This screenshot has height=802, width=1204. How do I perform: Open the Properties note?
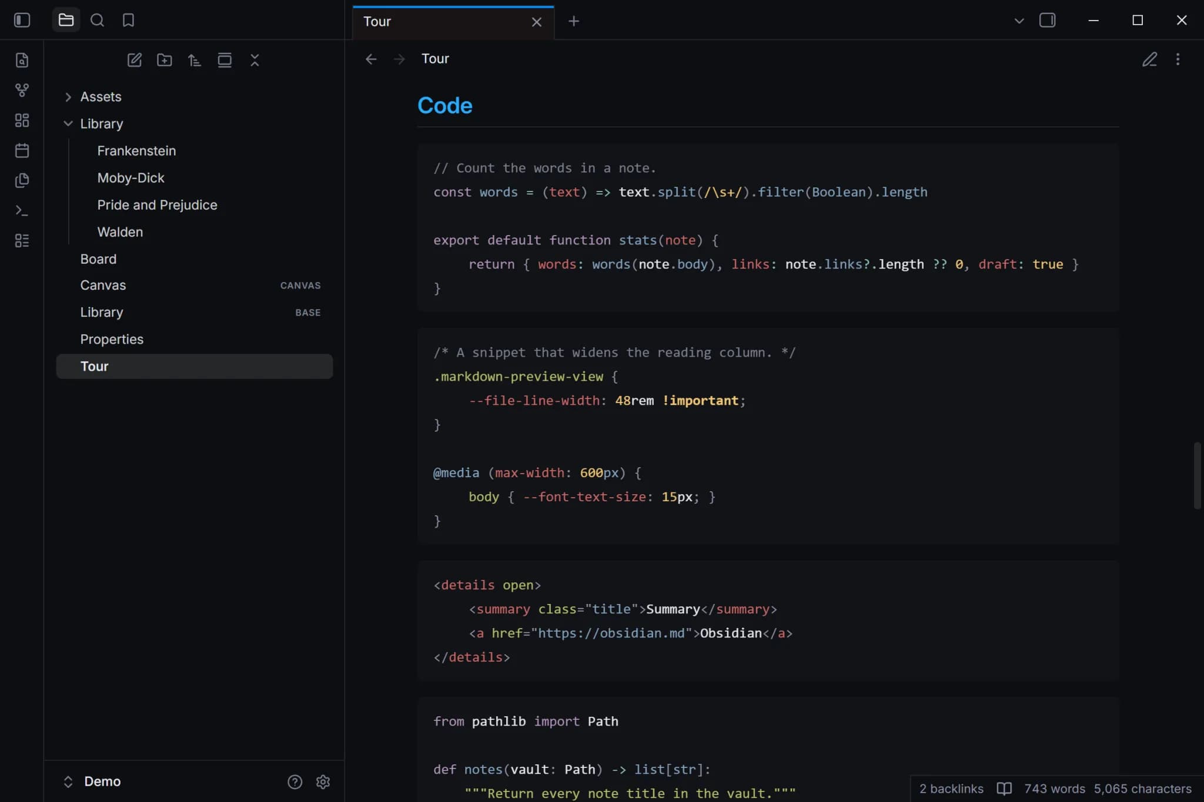pos(194,339)
